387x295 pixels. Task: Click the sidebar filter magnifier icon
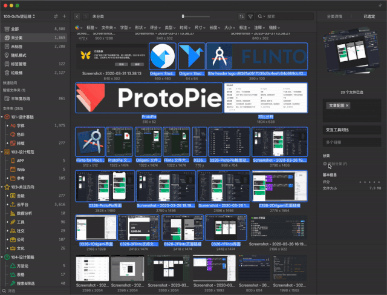click(4, 291)
